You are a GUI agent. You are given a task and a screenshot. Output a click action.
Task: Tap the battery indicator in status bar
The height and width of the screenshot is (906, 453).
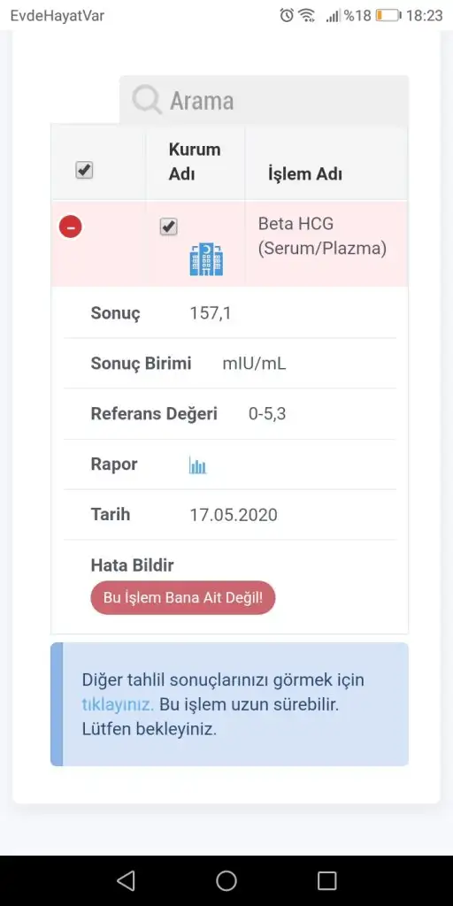coord(388,16)
